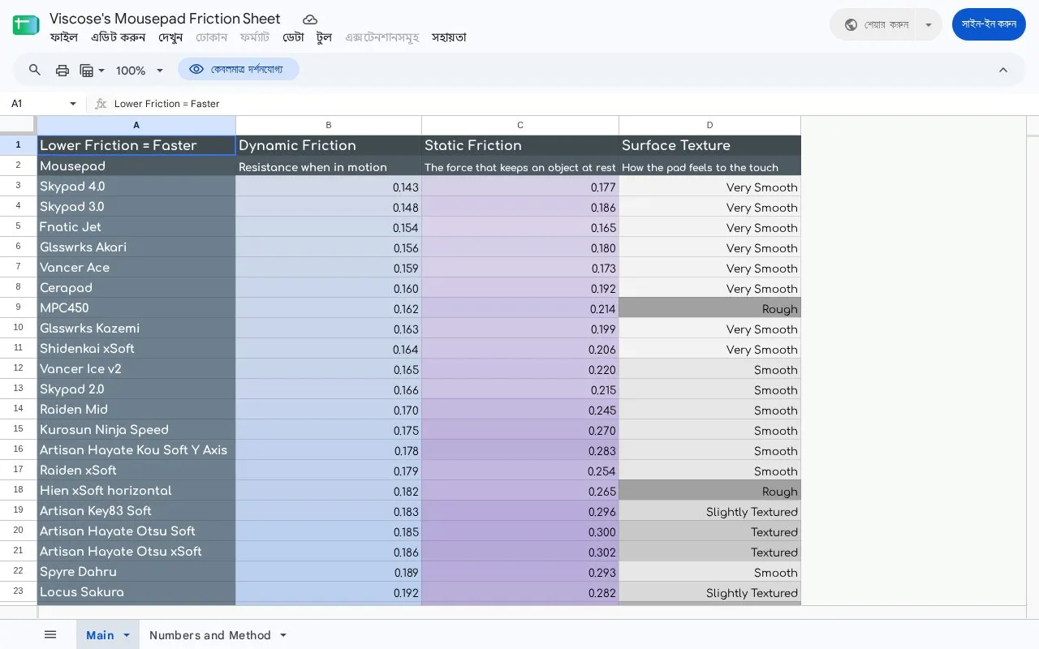The height and width of the screenshot is (649, 1039).
Task: Select column A header
Action: [x=136, y=125]
